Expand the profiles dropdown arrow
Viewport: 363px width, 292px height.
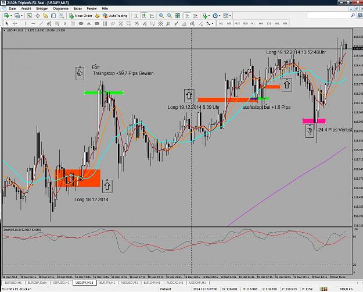click(x=21, y=16)
